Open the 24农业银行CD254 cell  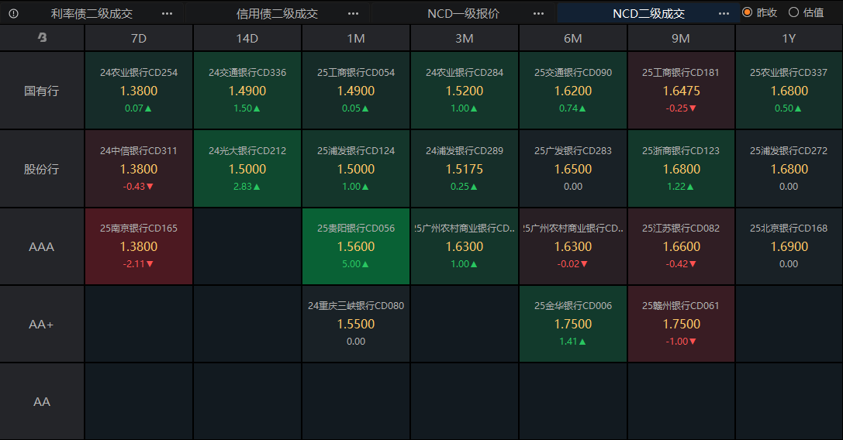pos(139,91)
